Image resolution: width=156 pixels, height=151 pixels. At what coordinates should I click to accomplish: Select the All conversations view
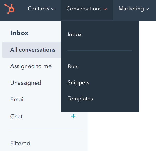[31, 50]
